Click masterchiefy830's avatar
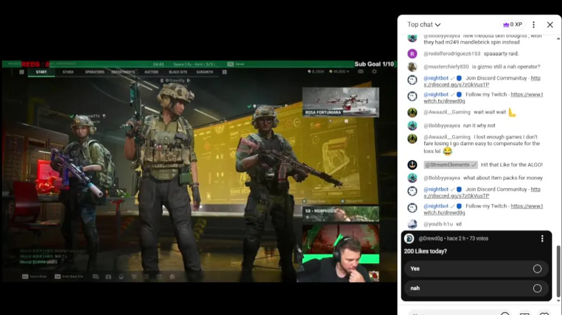This screenshot has height=315, width=562. coord(412,67)
